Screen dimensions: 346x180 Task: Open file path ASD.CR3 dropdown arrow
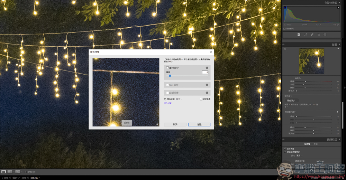click(39, 178)
